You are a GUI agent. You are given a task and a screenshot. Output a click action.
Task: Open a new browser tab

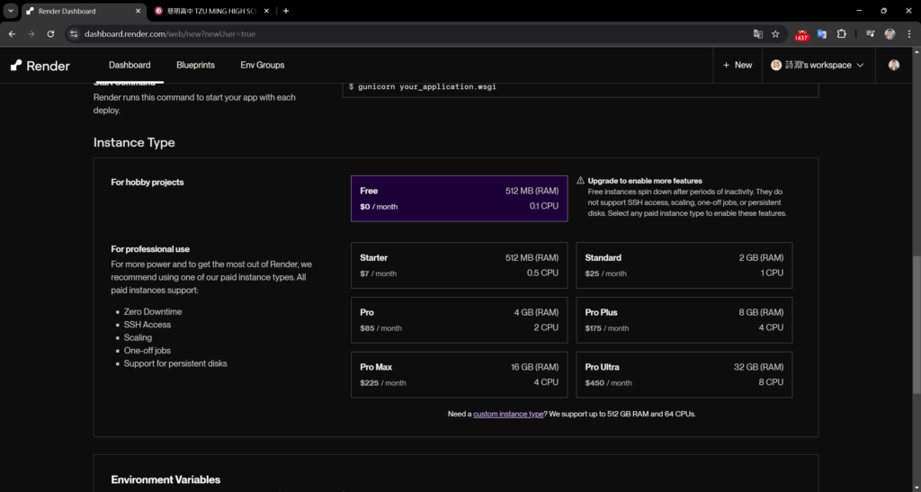coord(286,11)
